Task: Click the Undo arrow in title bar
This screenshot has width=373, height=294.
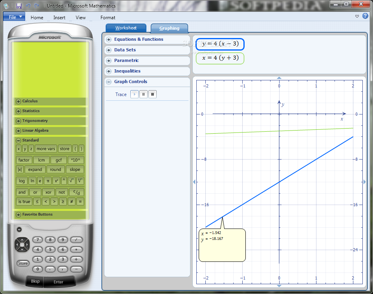Action: [28, 6]
